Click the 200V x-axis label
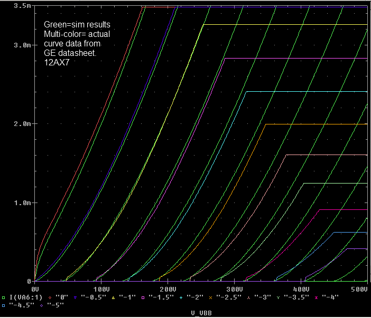Screen dimensions: 371x318 click(x=168, y=289)
